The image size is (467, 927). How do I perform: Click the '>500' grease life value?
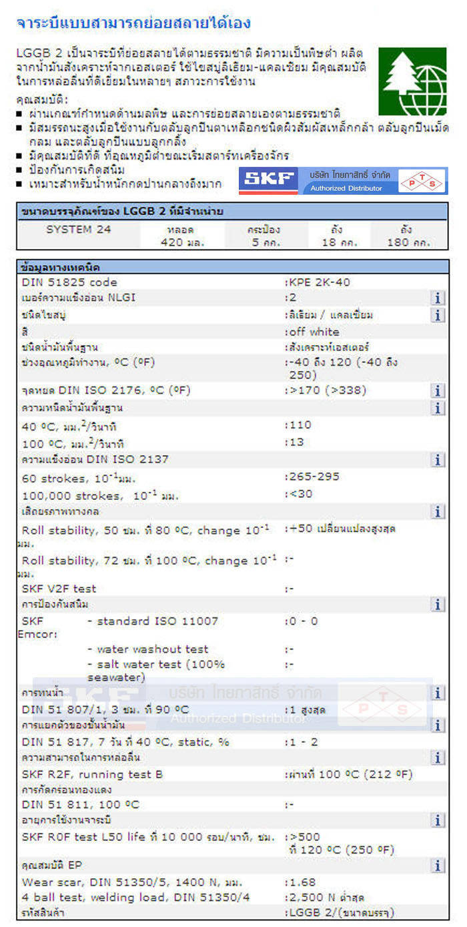[303, 837]
